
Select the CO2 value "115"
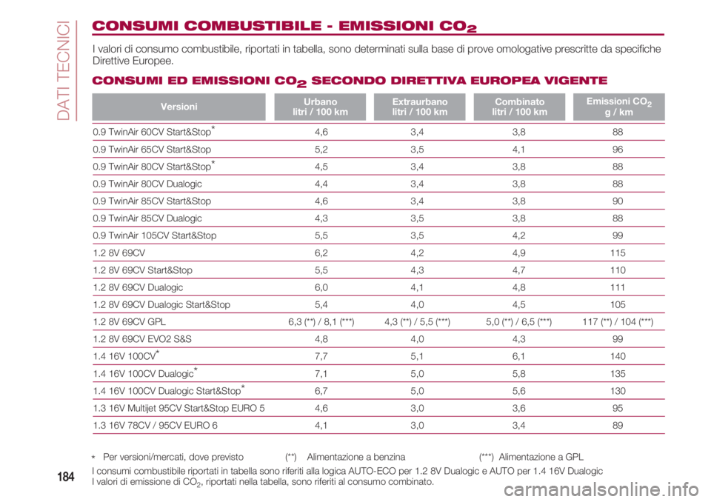click(618, 252)
